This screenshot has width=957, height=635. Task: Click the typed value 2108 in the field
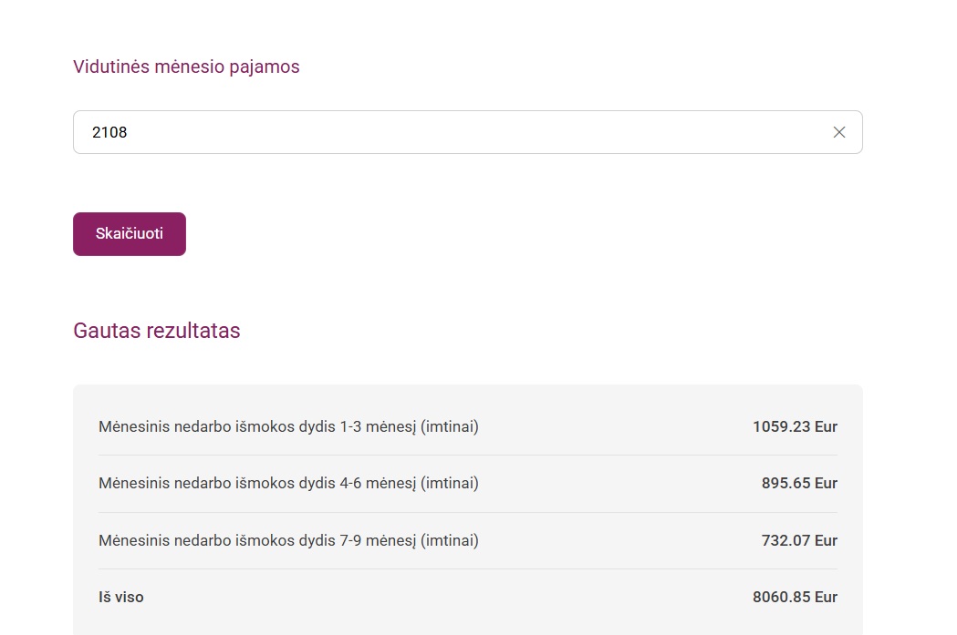109,132
